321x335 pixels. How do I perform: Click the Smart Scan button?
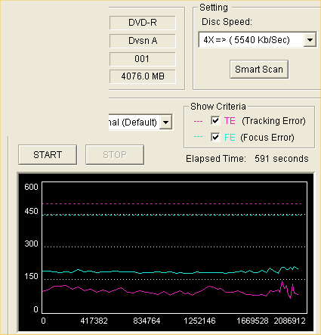(259, 69)
